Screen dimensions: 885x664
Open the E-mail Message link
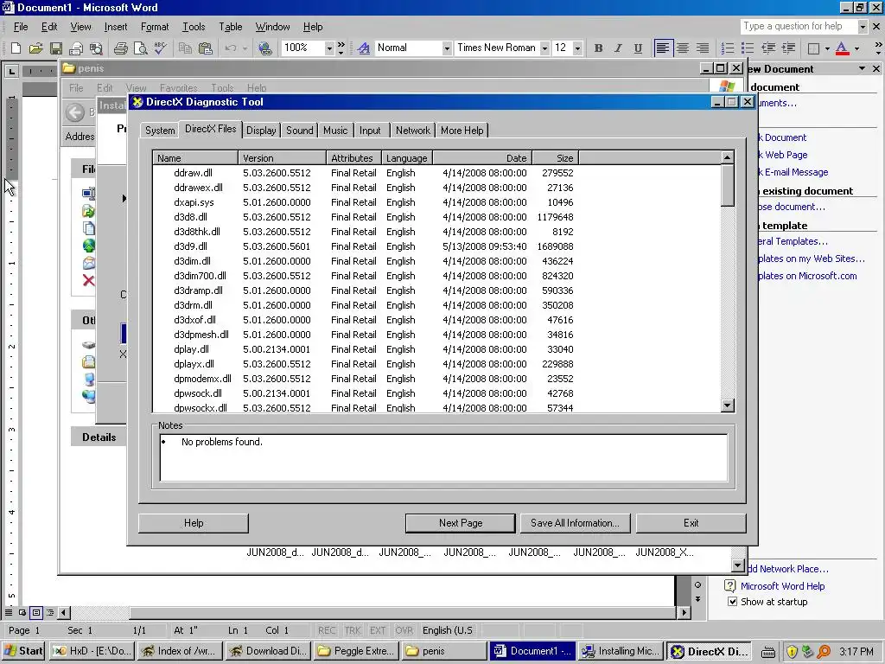793,172
